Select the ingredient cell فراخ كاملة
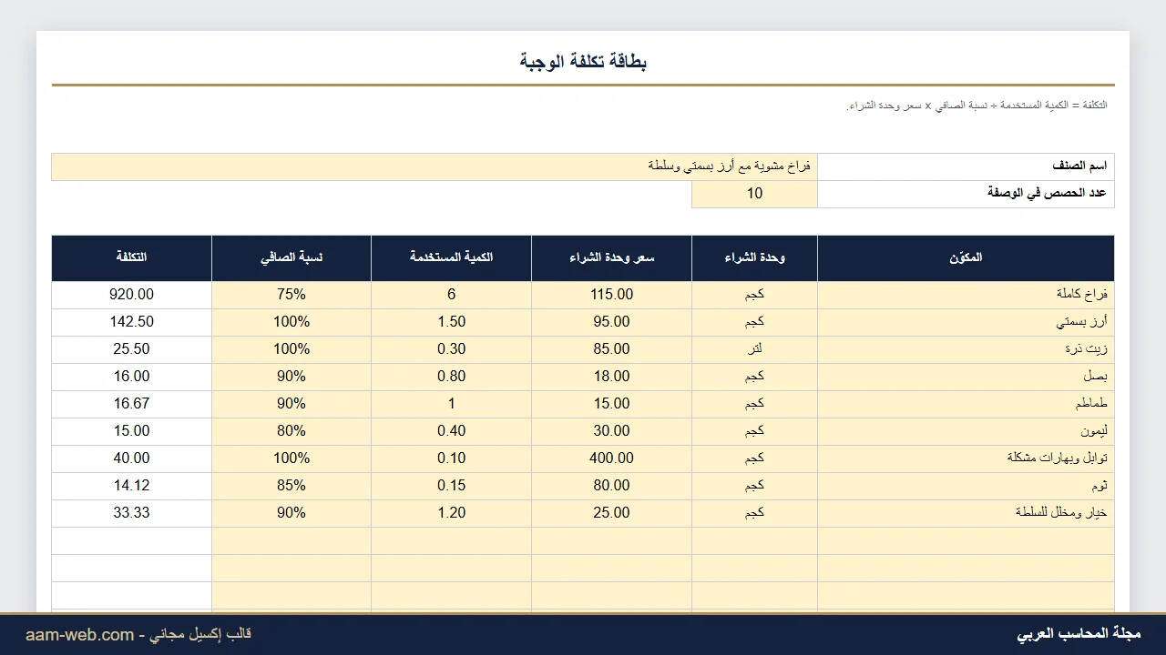This screenshot has height=655, width=1166. [x=966, y=295]
